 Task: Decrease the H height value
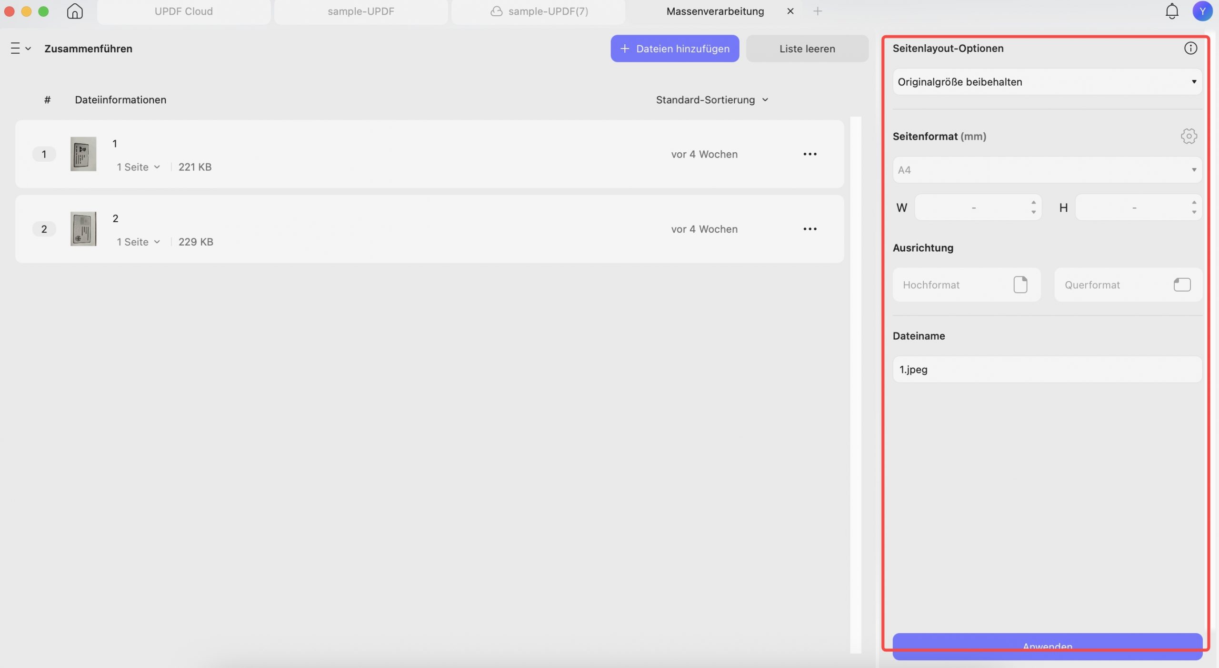point(1193,212)
